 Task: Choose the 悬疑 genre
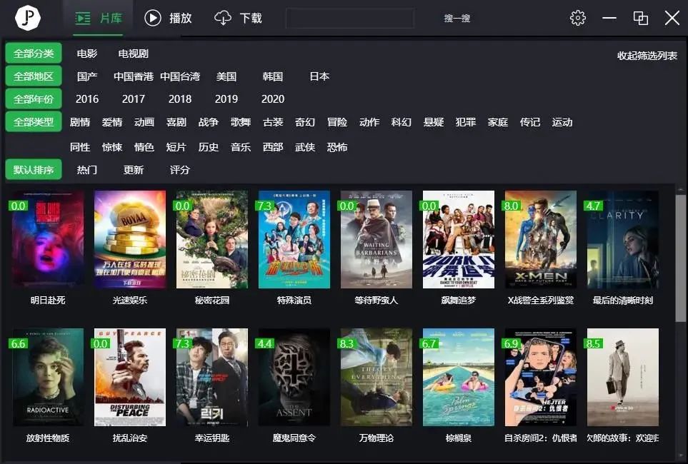coord(434,122)
